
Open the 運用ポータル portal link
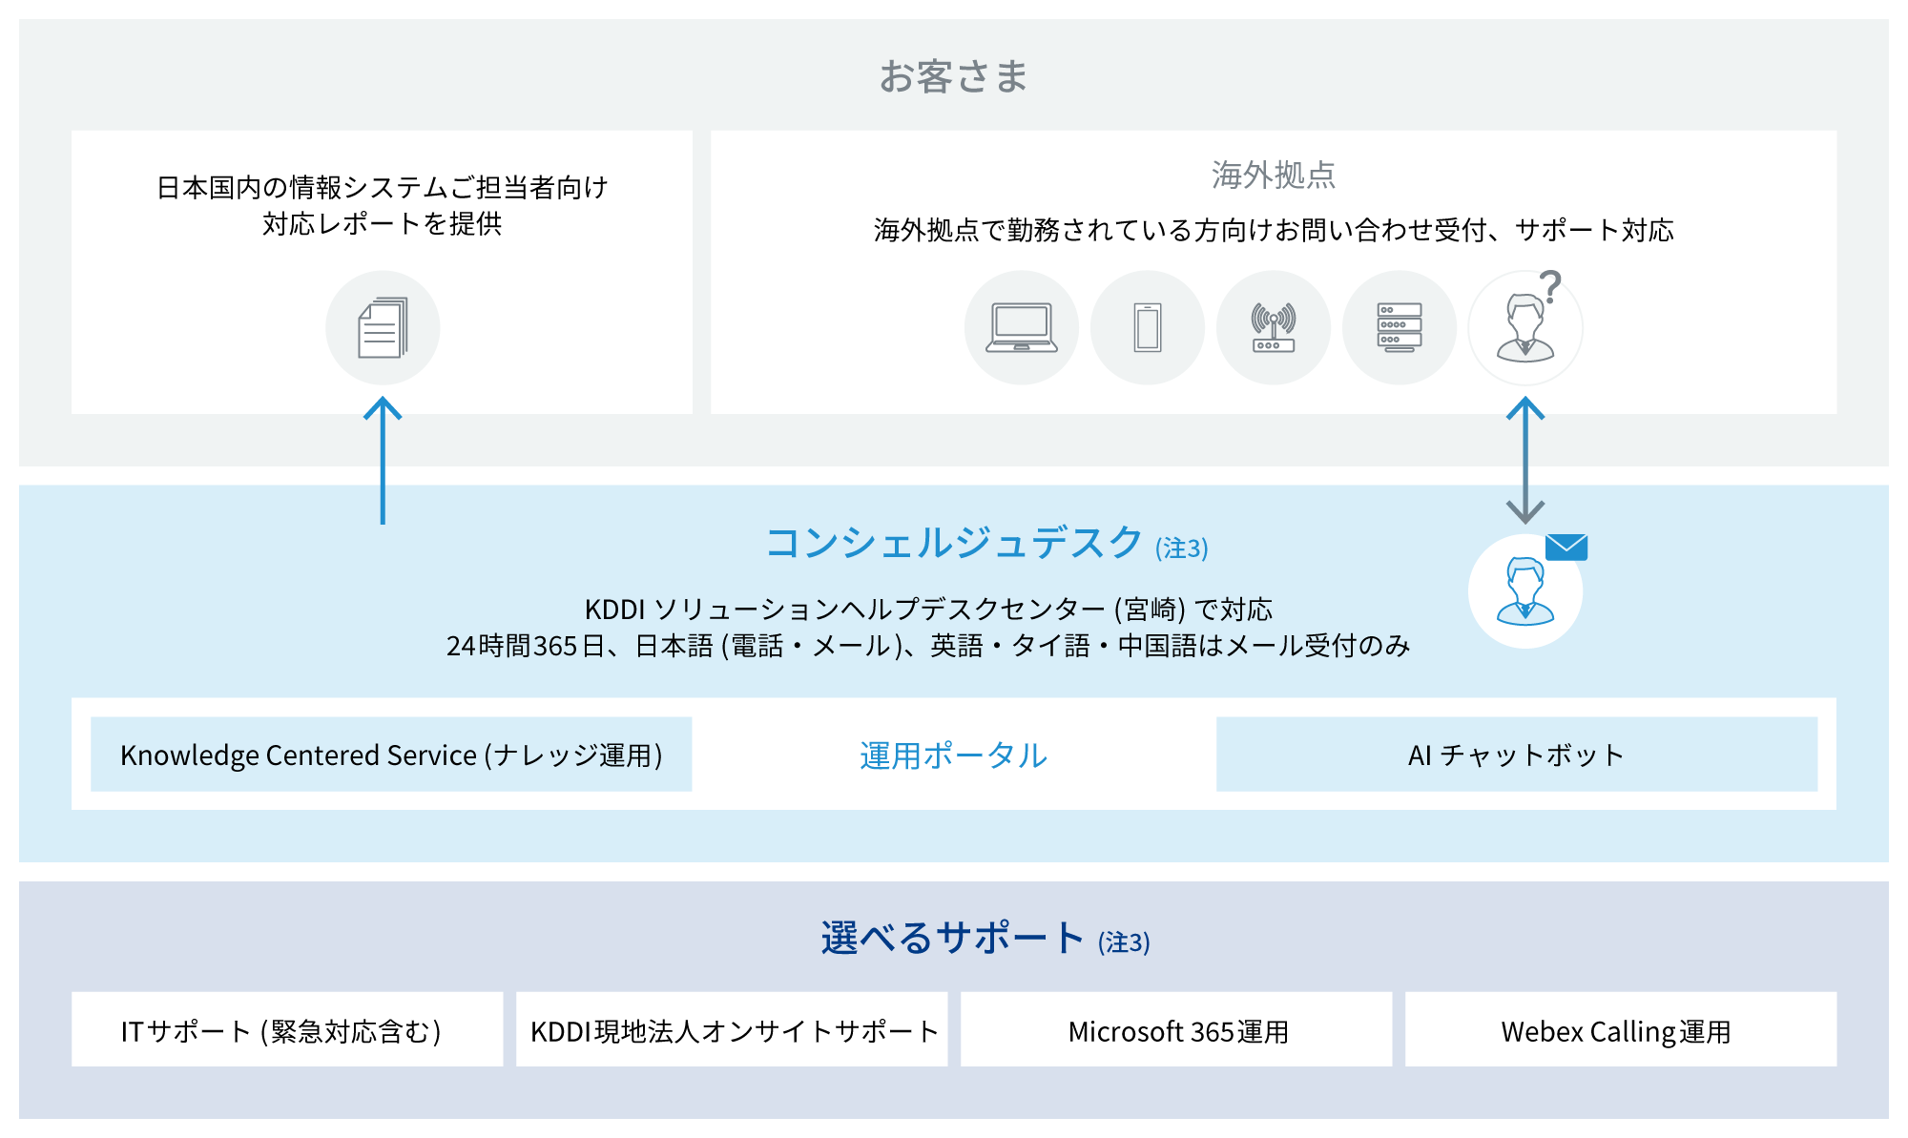click(x=953, y=755)
